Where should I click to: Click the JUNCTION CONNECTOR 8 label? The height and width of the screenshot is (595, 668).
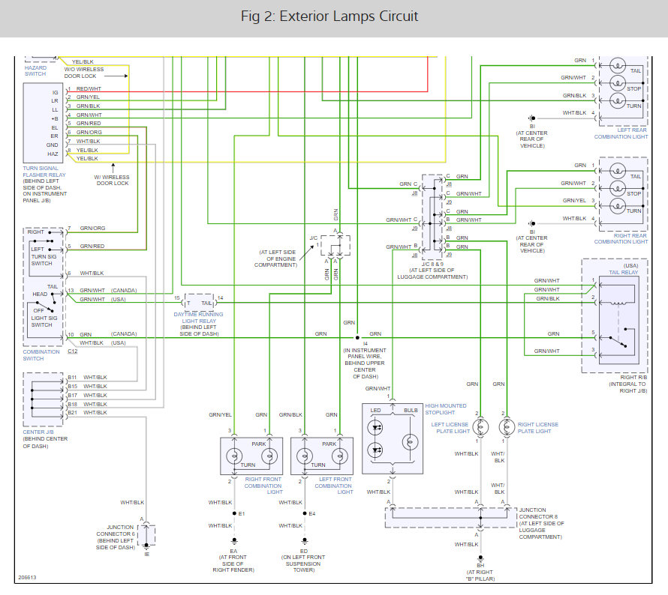[x=538, y=513]
